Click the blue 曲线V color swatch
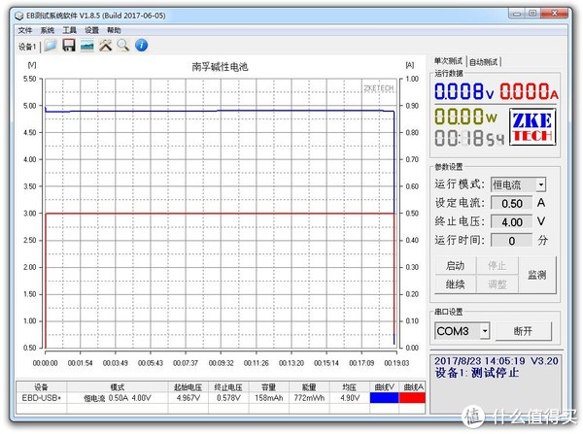This screenshot has width=583, height=434. click(384, 397)
